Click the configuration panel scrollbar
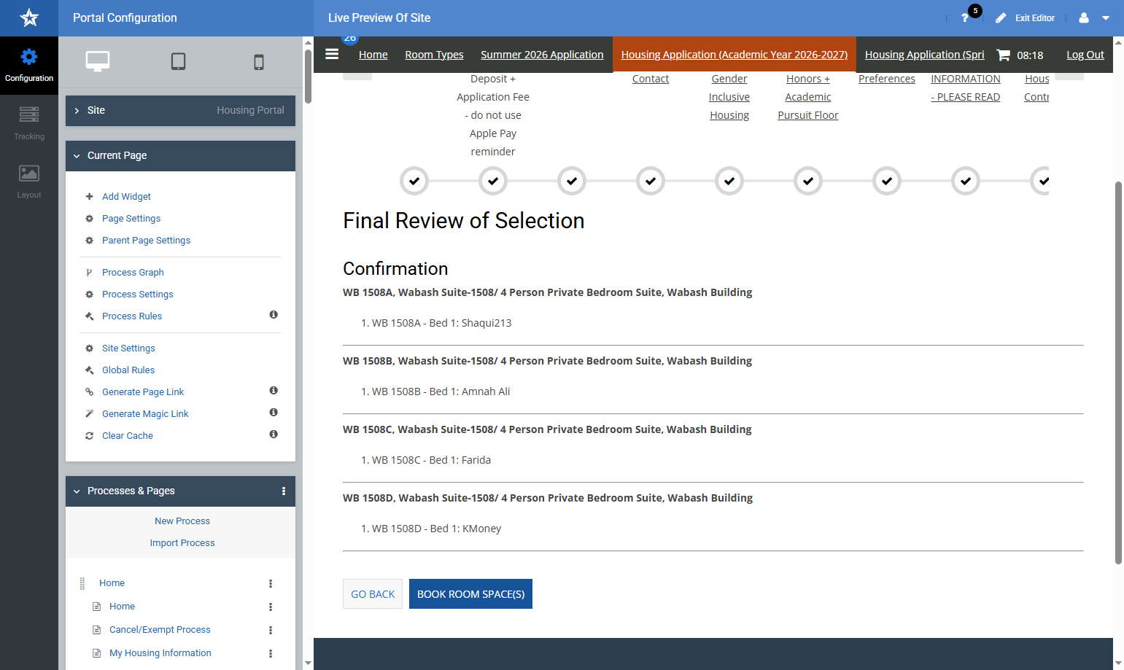1124x670 pixels. click(x=308, y=77)
